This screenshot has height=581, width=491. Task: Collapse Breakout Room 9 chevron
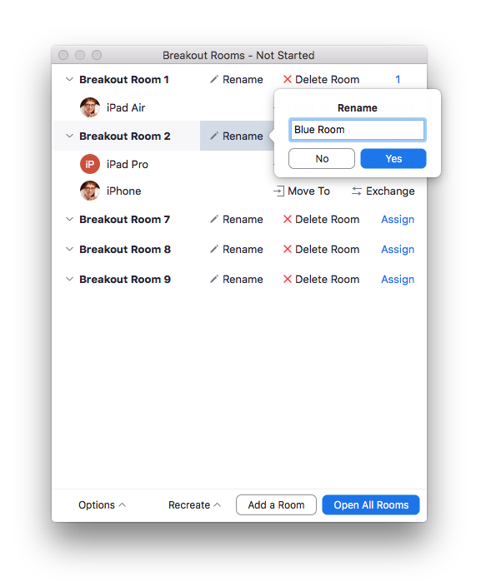click(69, 279)
